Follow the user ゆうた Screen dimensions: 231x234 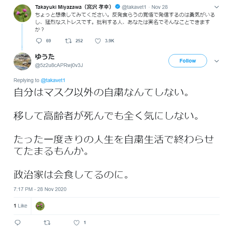[x=188, y=61]
